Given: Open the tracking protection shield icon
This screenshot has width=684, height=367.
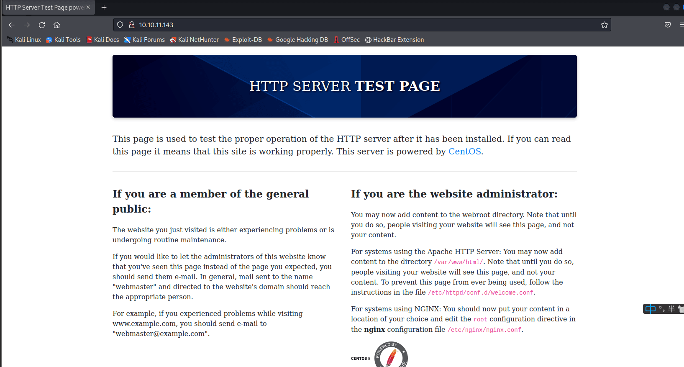Looking at the screenshot, I should pyautogui.click(x=120, y=25).
